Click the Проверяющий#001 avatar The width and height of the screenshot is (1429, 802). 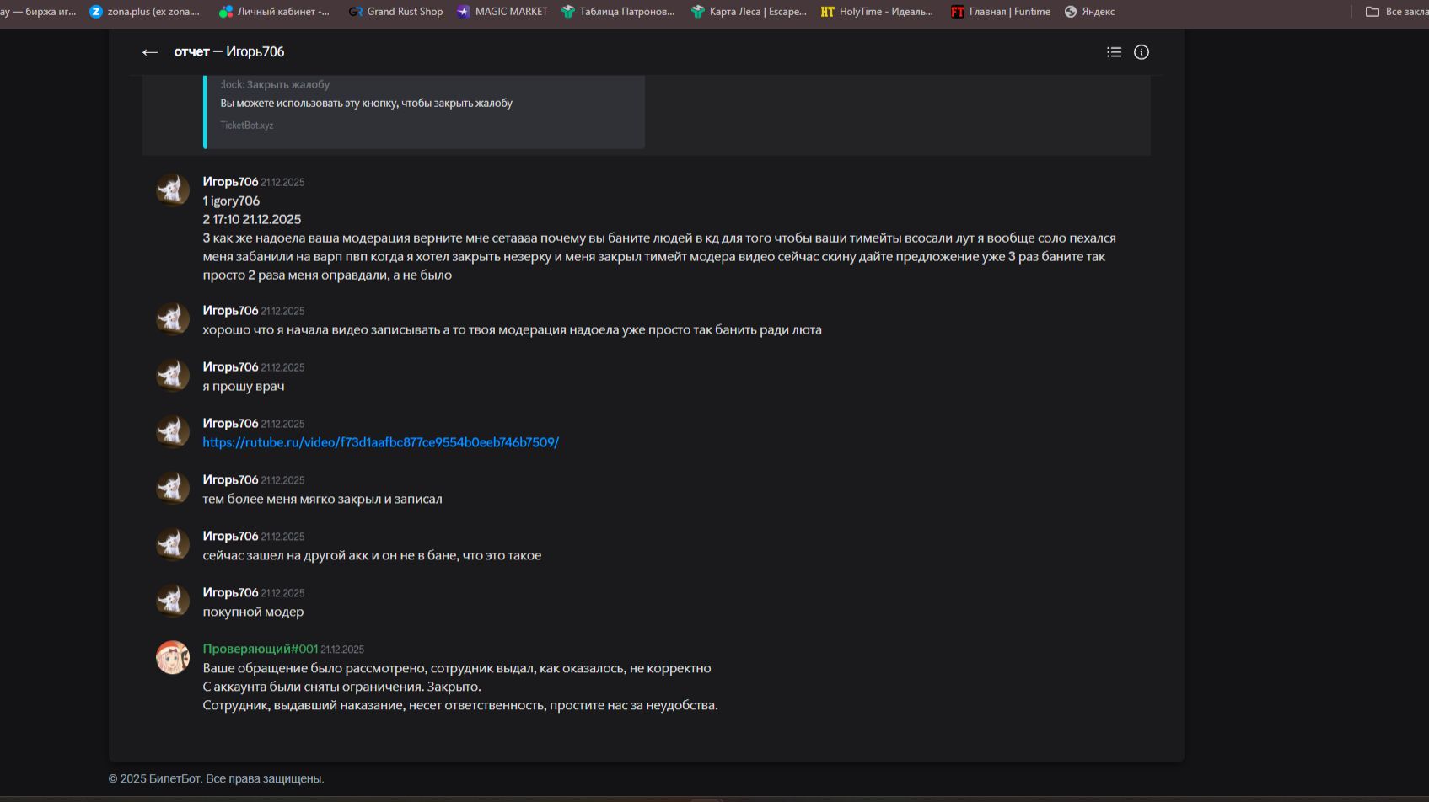173,657
